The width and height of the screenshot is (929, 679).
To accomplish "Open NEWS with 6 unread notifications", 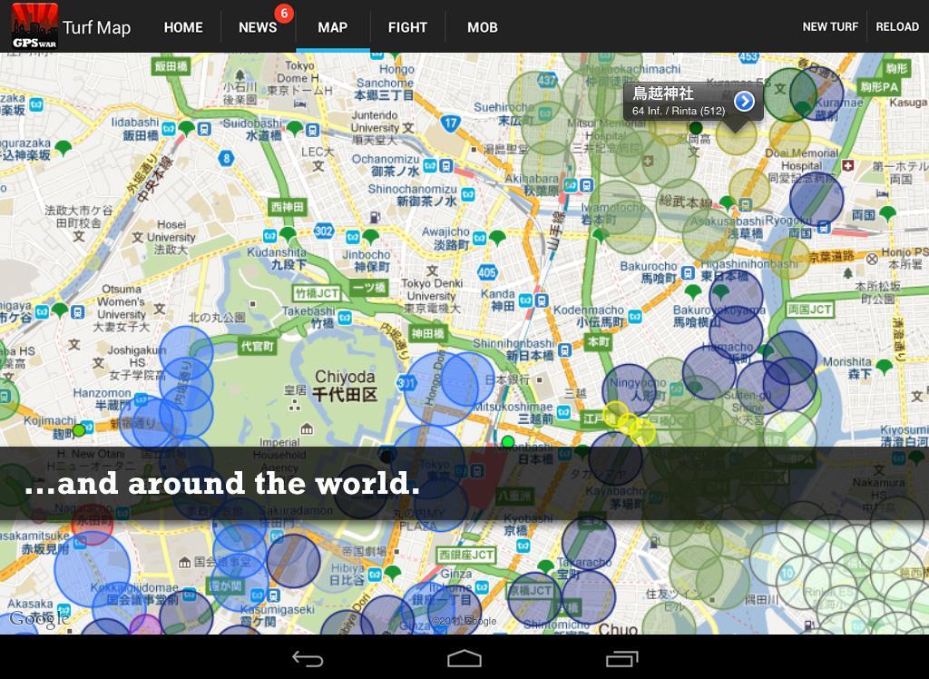I will point(258,27).
